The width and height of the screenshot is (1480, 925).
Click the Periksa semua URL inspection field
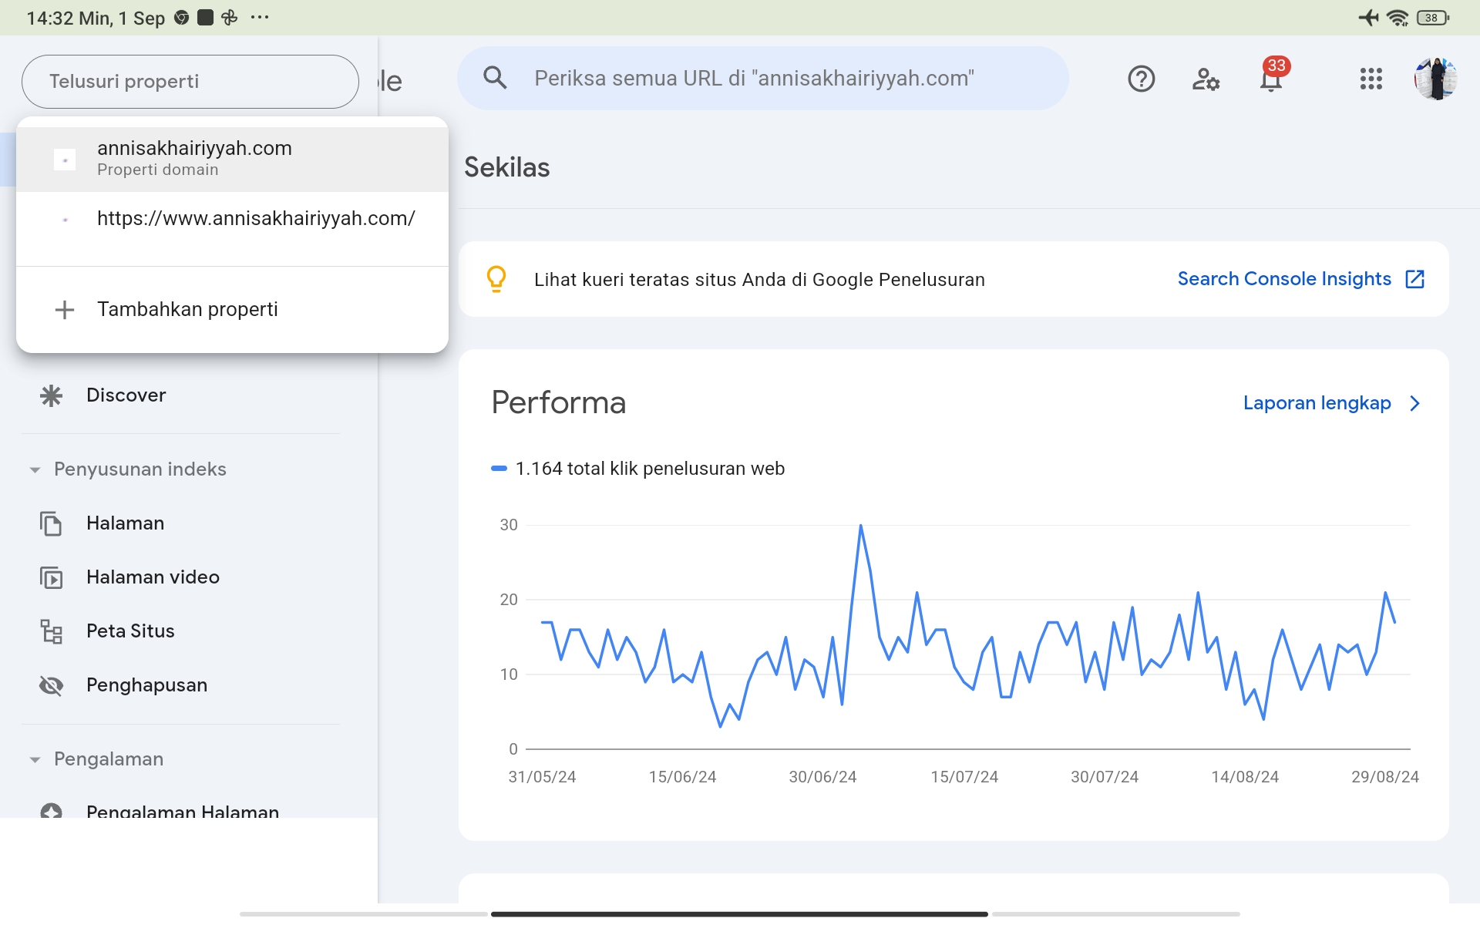click(x=763, y=78)
